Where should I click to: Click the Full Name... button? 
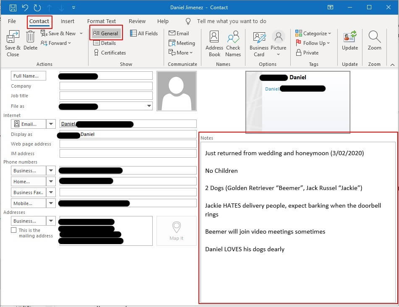tap(29, 76)
